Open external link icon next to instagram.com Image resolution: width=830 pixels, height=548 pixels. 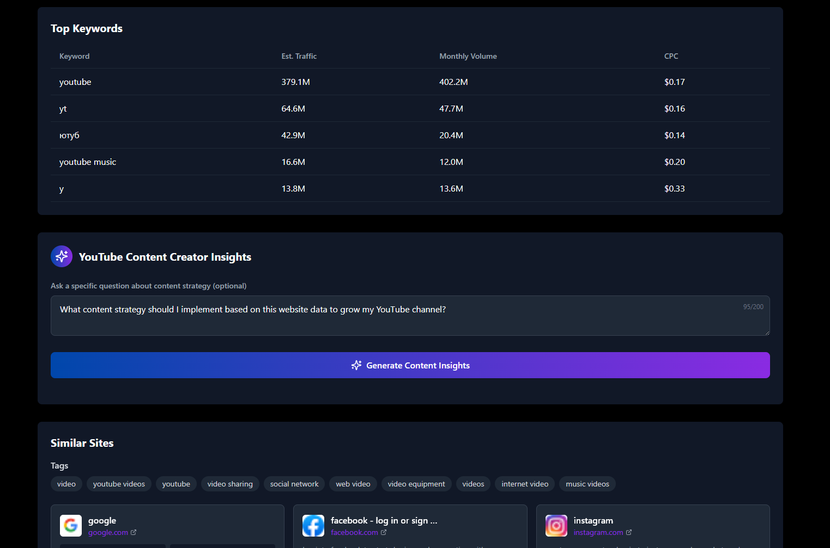click(x=629, y=532)
